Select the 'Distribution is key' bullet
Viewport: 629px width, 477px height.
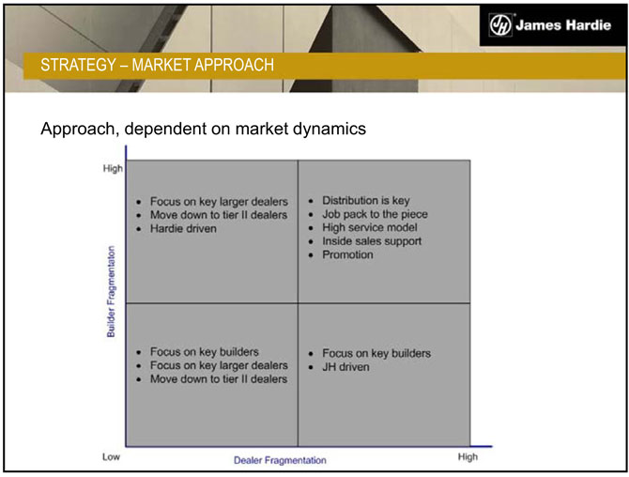(365, 201)
